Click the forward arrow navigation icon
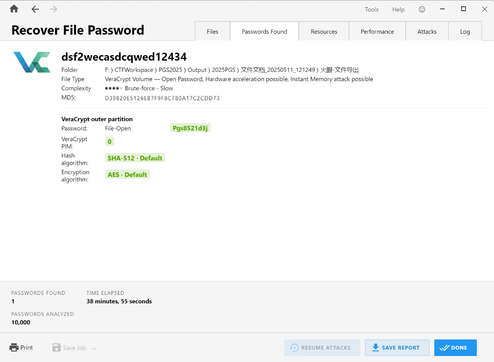 click(53, 9)
